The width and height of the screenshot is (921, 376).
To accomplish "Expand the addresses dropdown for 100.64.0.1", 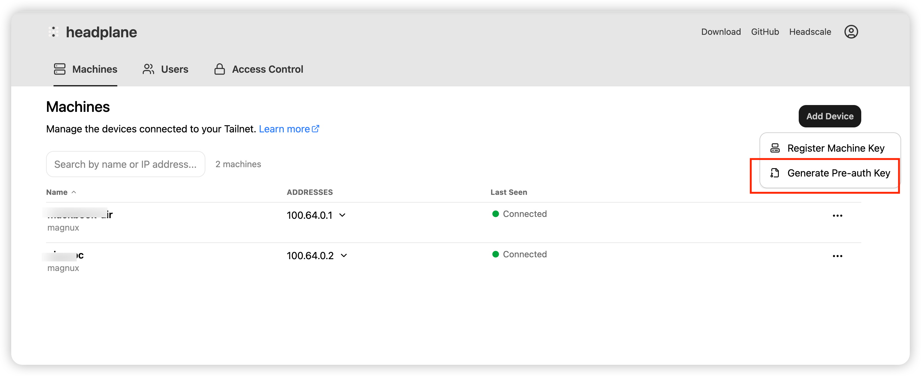I will tap(343, 215).
